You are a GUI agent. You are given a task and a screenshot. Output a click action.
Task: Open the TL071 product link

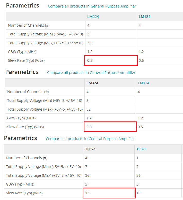[x=142, y=149]
